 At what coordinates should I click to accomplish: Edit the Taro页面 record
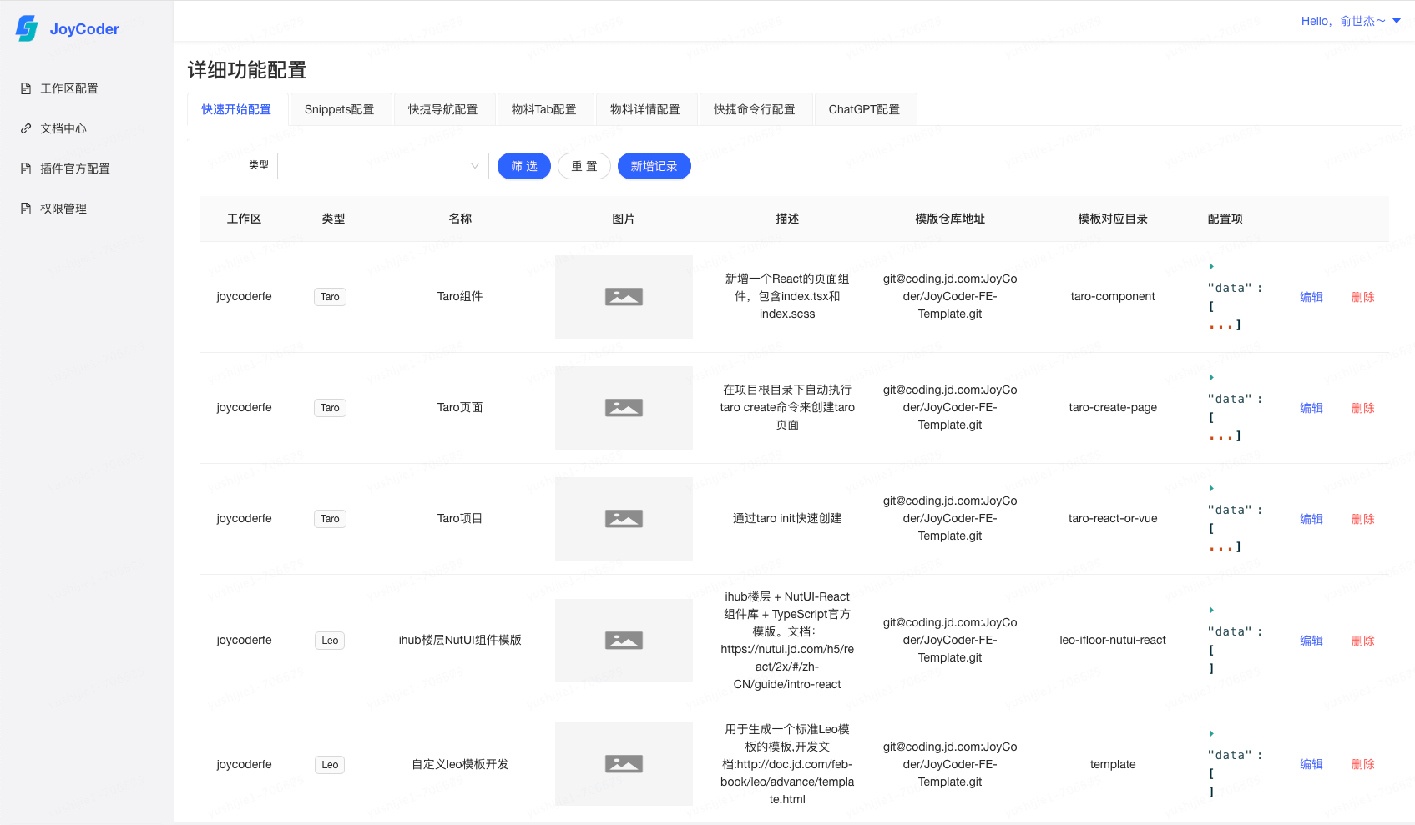1311,408
